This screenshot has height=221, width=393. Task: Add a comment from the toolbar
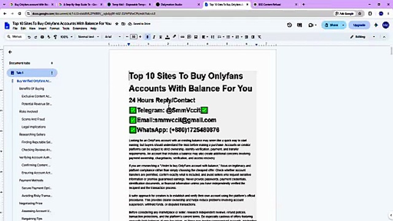[189, 37]
